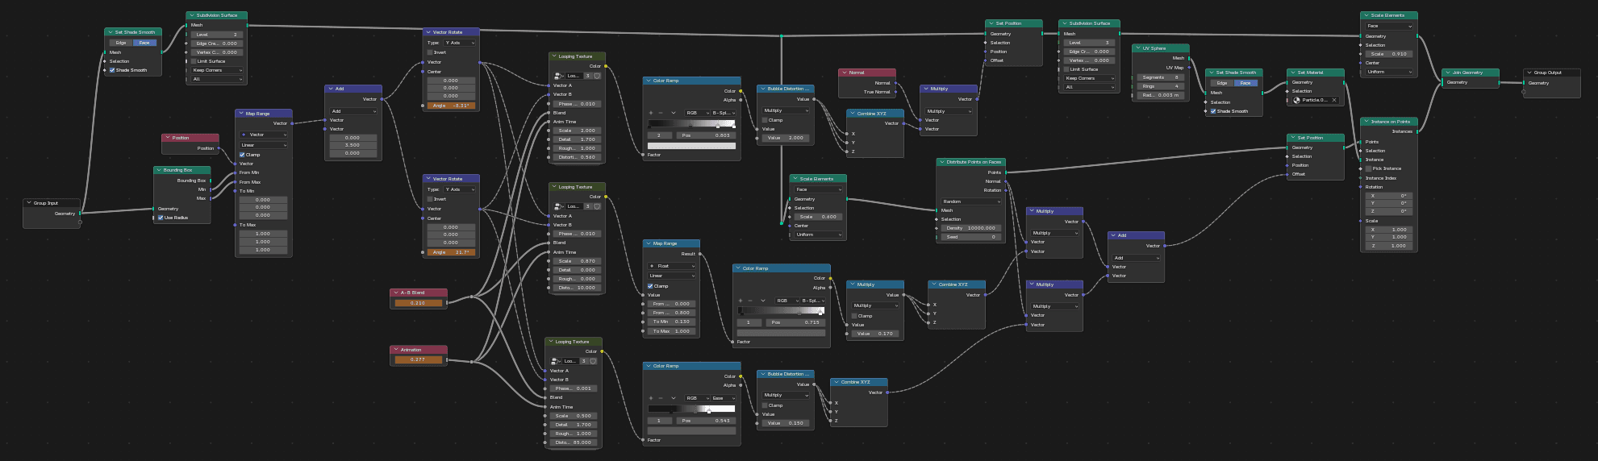Click the Rotation output socket of Distribute Points on Faces
The image size is (1598, 461).
[1006, 190]
